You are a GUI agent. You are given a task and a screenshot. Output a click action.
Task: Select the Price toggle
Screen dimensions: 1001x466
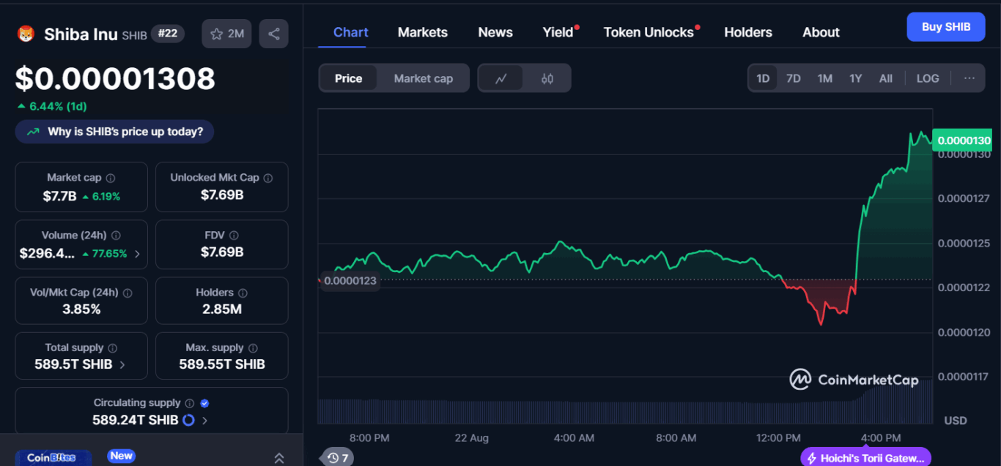[x=349, y=78]
